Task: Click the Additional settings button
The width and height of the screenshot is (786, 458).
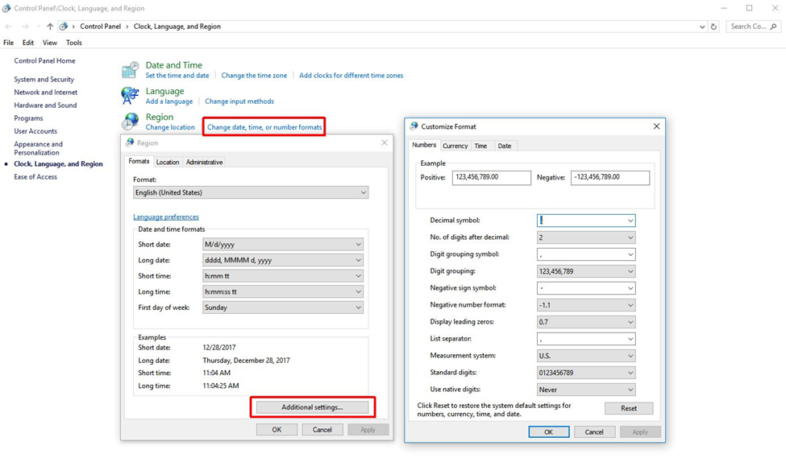Action: pos(312,407)
